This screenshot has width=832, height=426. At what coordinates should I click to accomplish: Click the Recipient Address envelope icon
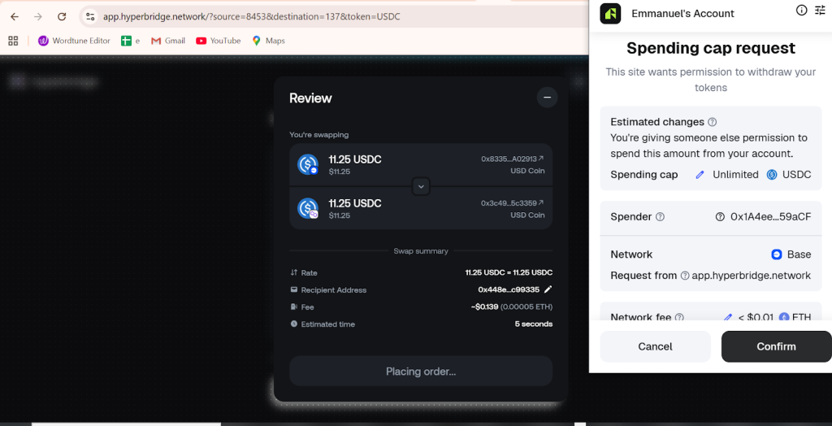pyautogui.click(x=294, y=289)
